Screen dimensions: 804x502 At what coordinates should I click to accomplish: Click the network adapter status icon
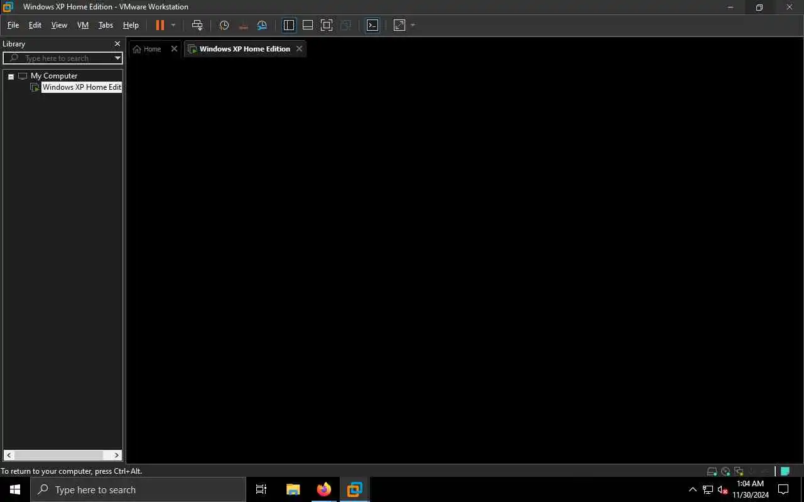(x=739, y=471)
